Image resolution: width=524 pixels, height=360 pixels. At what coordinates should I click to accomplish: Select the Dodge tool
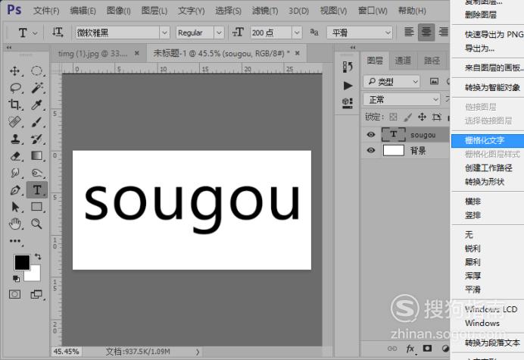coord(37,173)
